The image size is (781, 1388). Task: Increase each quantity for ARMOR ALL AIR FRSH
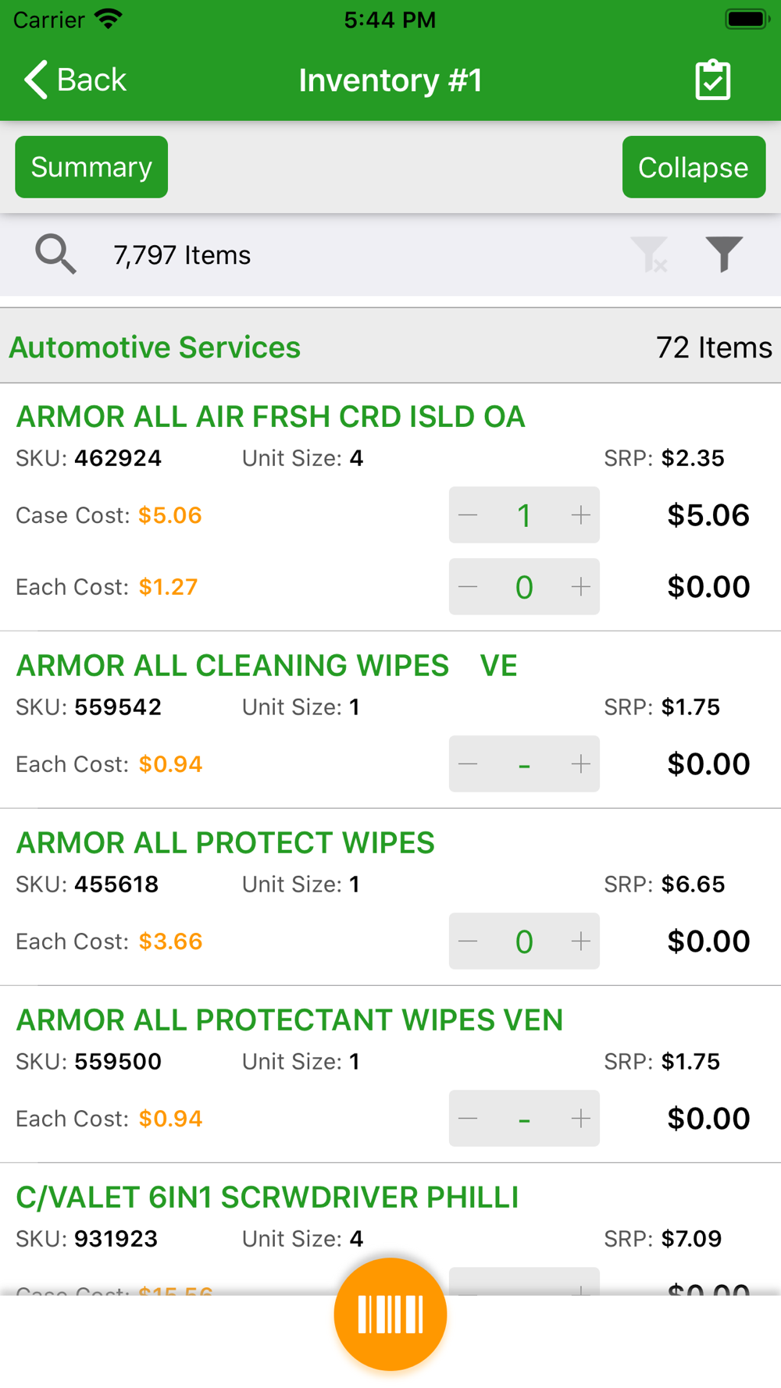pyautogui.click(x=580, y=587)
